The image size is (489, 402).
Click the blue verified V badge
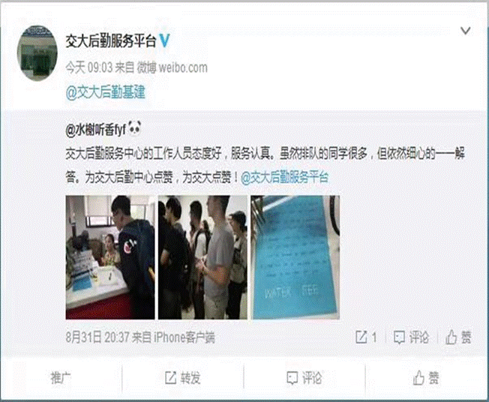point(165,40)
